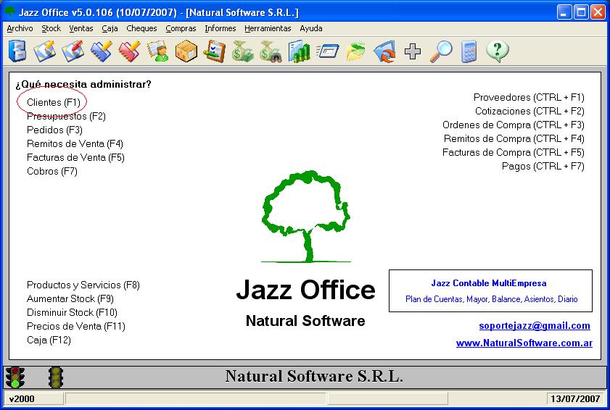Open the Stock menu

(x=51, y=28)
